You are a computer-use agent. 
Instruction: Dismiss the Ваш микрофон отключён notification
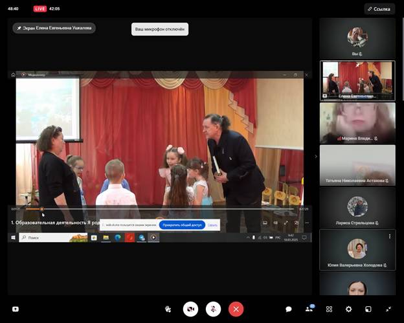click(160, 29)
